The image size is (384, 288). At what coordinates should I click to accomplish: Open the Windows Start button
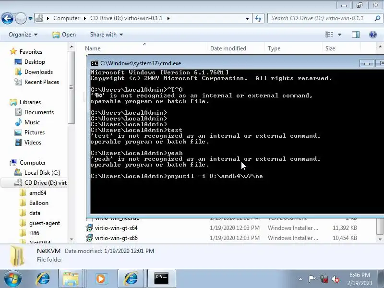click(x=12, y=278)
